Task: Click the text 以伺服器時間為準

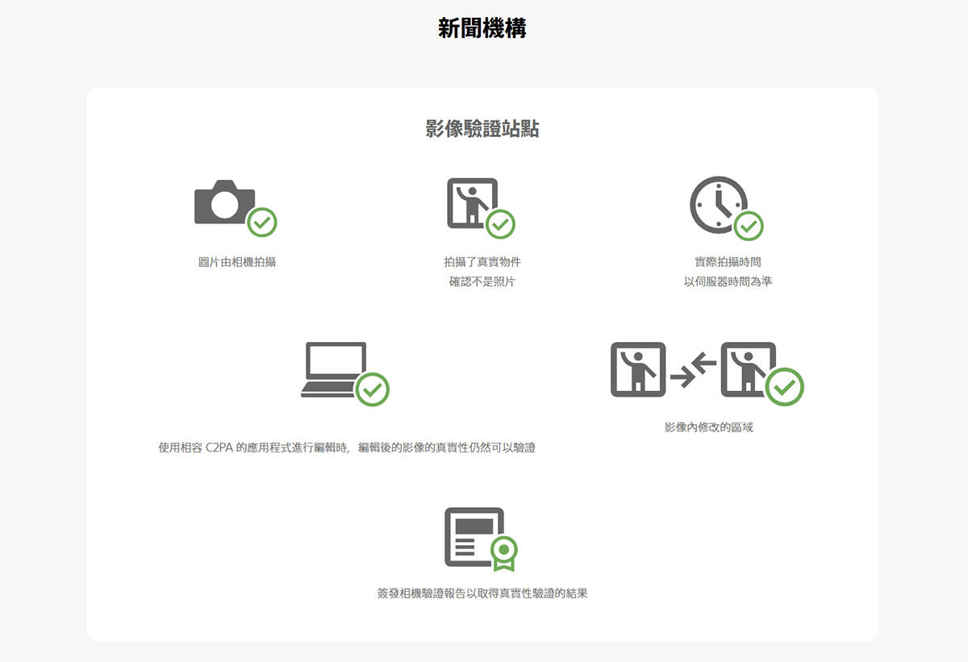Action: click(728, 282)
